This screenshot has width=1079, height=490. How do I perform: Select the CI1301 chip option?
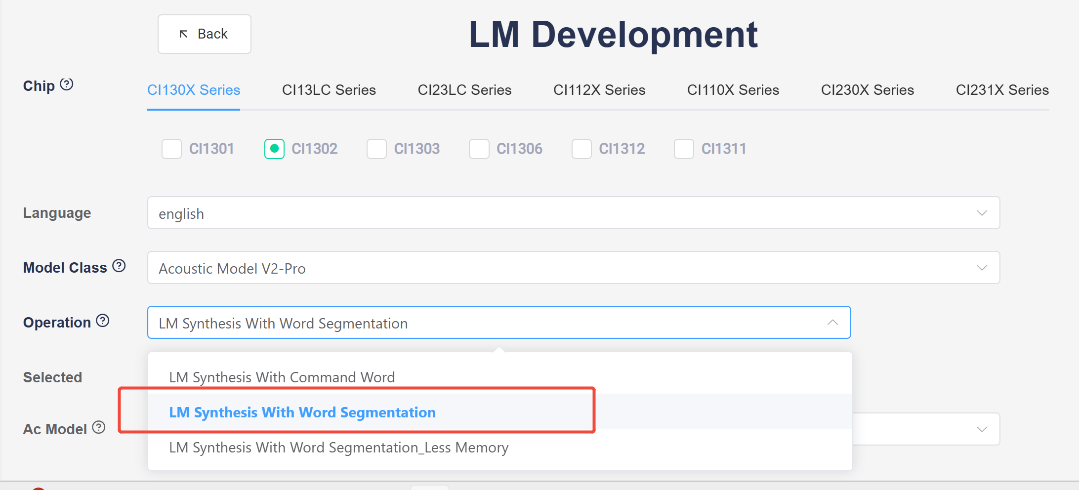(x=172, y=149)
